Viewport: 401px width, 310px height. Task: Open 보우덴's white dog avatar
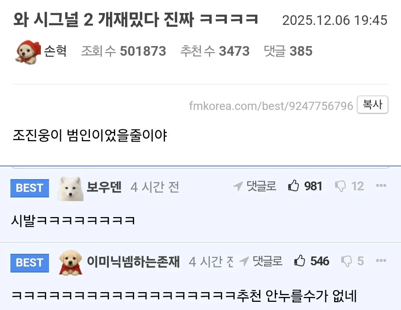coord(70,189)
